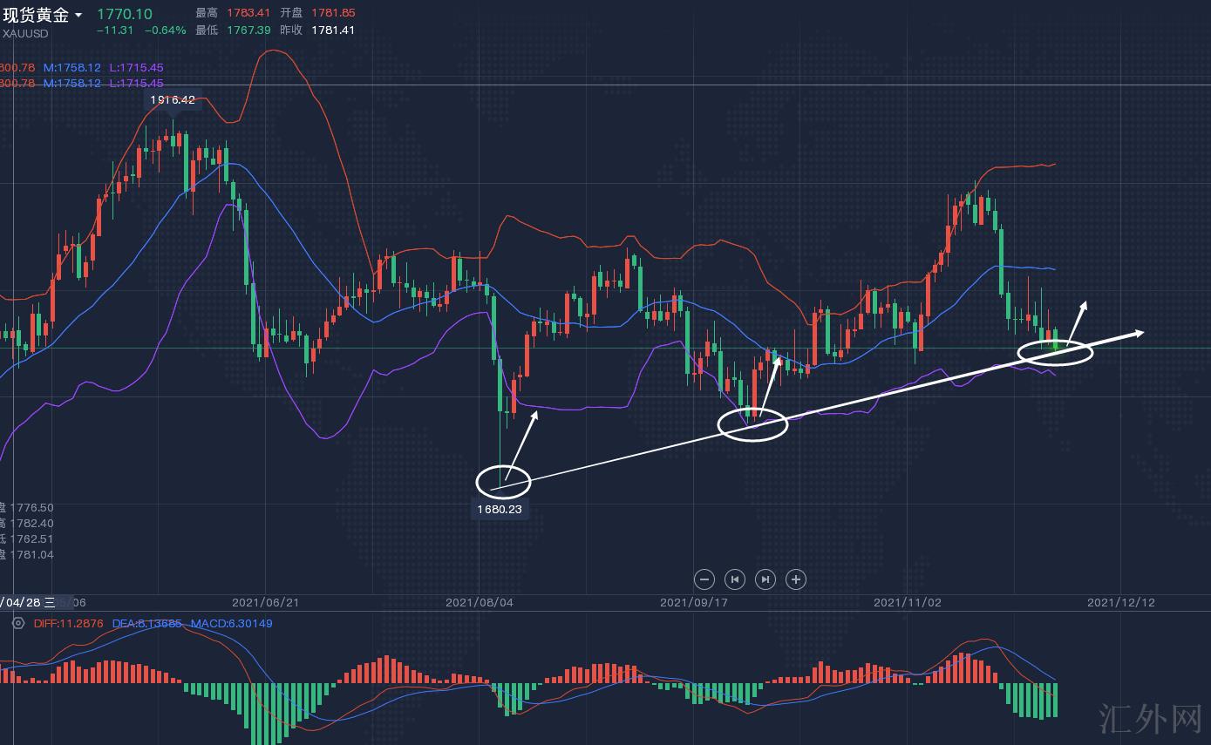Click the 汇外网 watermark logo
1211x745 pixels.
1147,719
